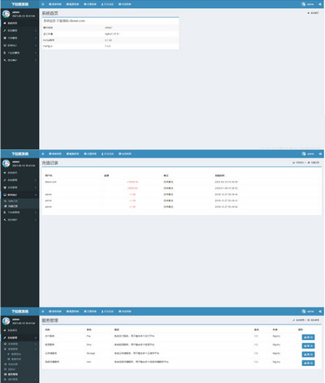The height and width of the screenshot is (383, 325).
Task: Click blue action button in Storage service row
Action: [x=308, y=355]
